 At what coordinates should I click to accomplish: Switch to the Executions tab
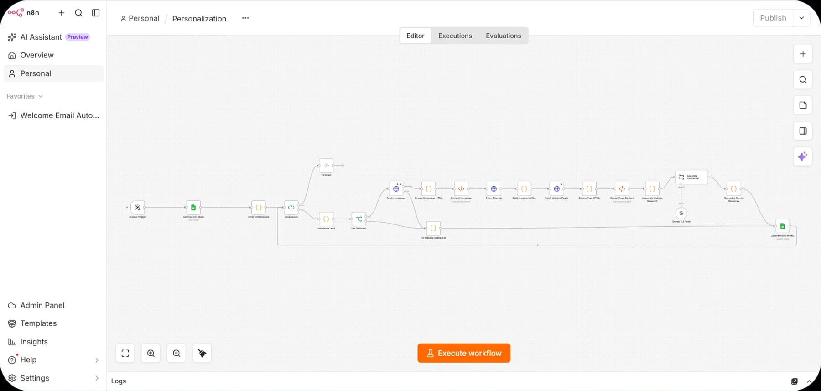click(455, 36)
